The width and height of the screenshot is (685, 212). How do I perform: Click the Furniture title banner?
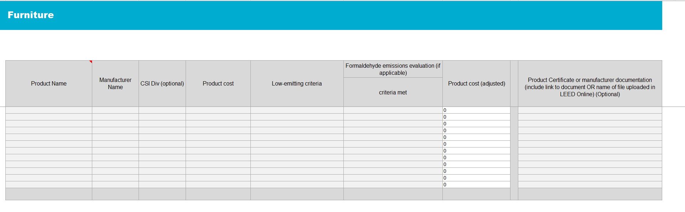click(x=331, y=15)
